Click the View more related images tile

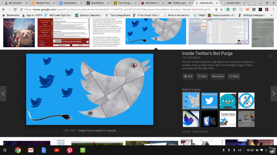(246, 119)
